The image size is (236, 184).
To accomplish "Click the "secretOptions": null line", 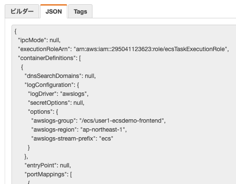I will (x=56, y=103).
